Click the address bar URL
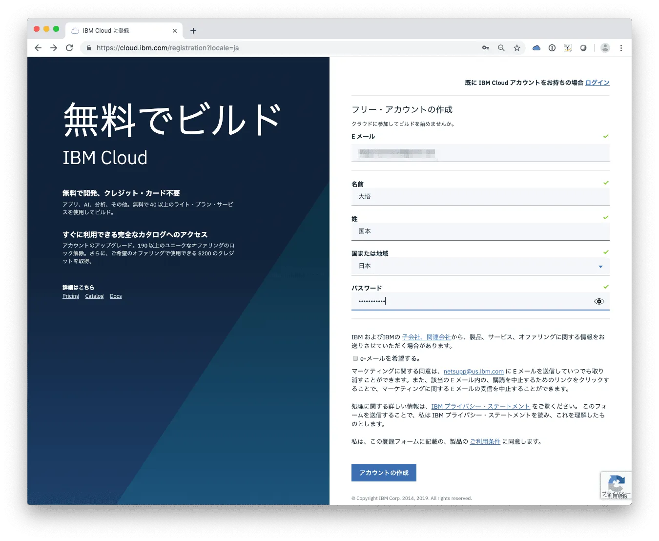This screenshot has height=541, width=659. (x=167, y=48)
